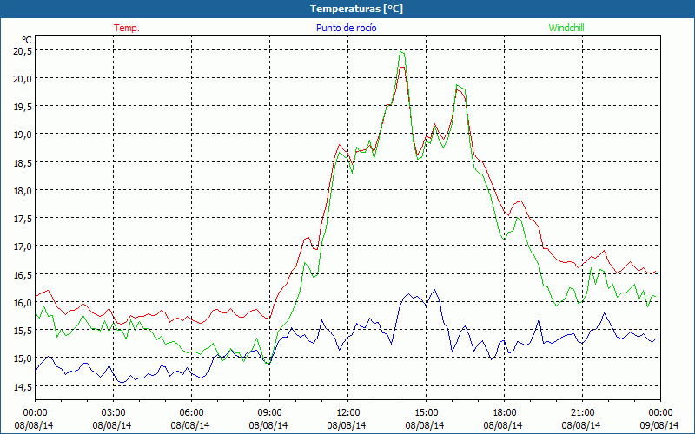
Task: Click the 21:00 time axis label
Action: [582, 413]
